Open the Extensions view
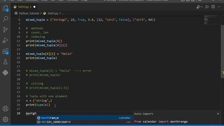224x126 pixels. (6, 51)
